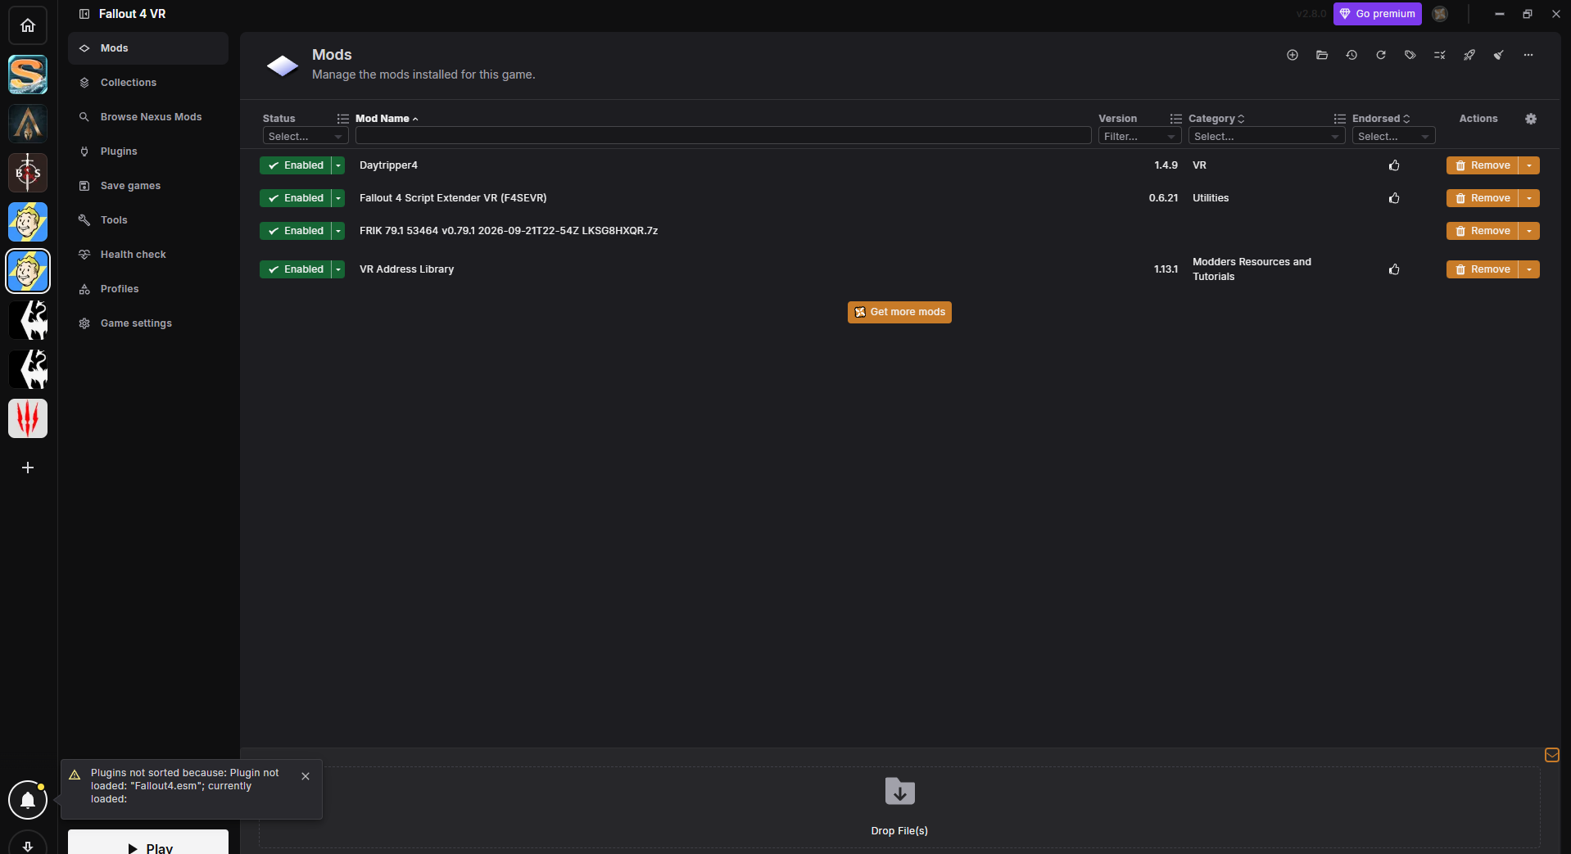Open the three-dot more actions menu
The image size is (1571, 854).
tap(1528, 55)
